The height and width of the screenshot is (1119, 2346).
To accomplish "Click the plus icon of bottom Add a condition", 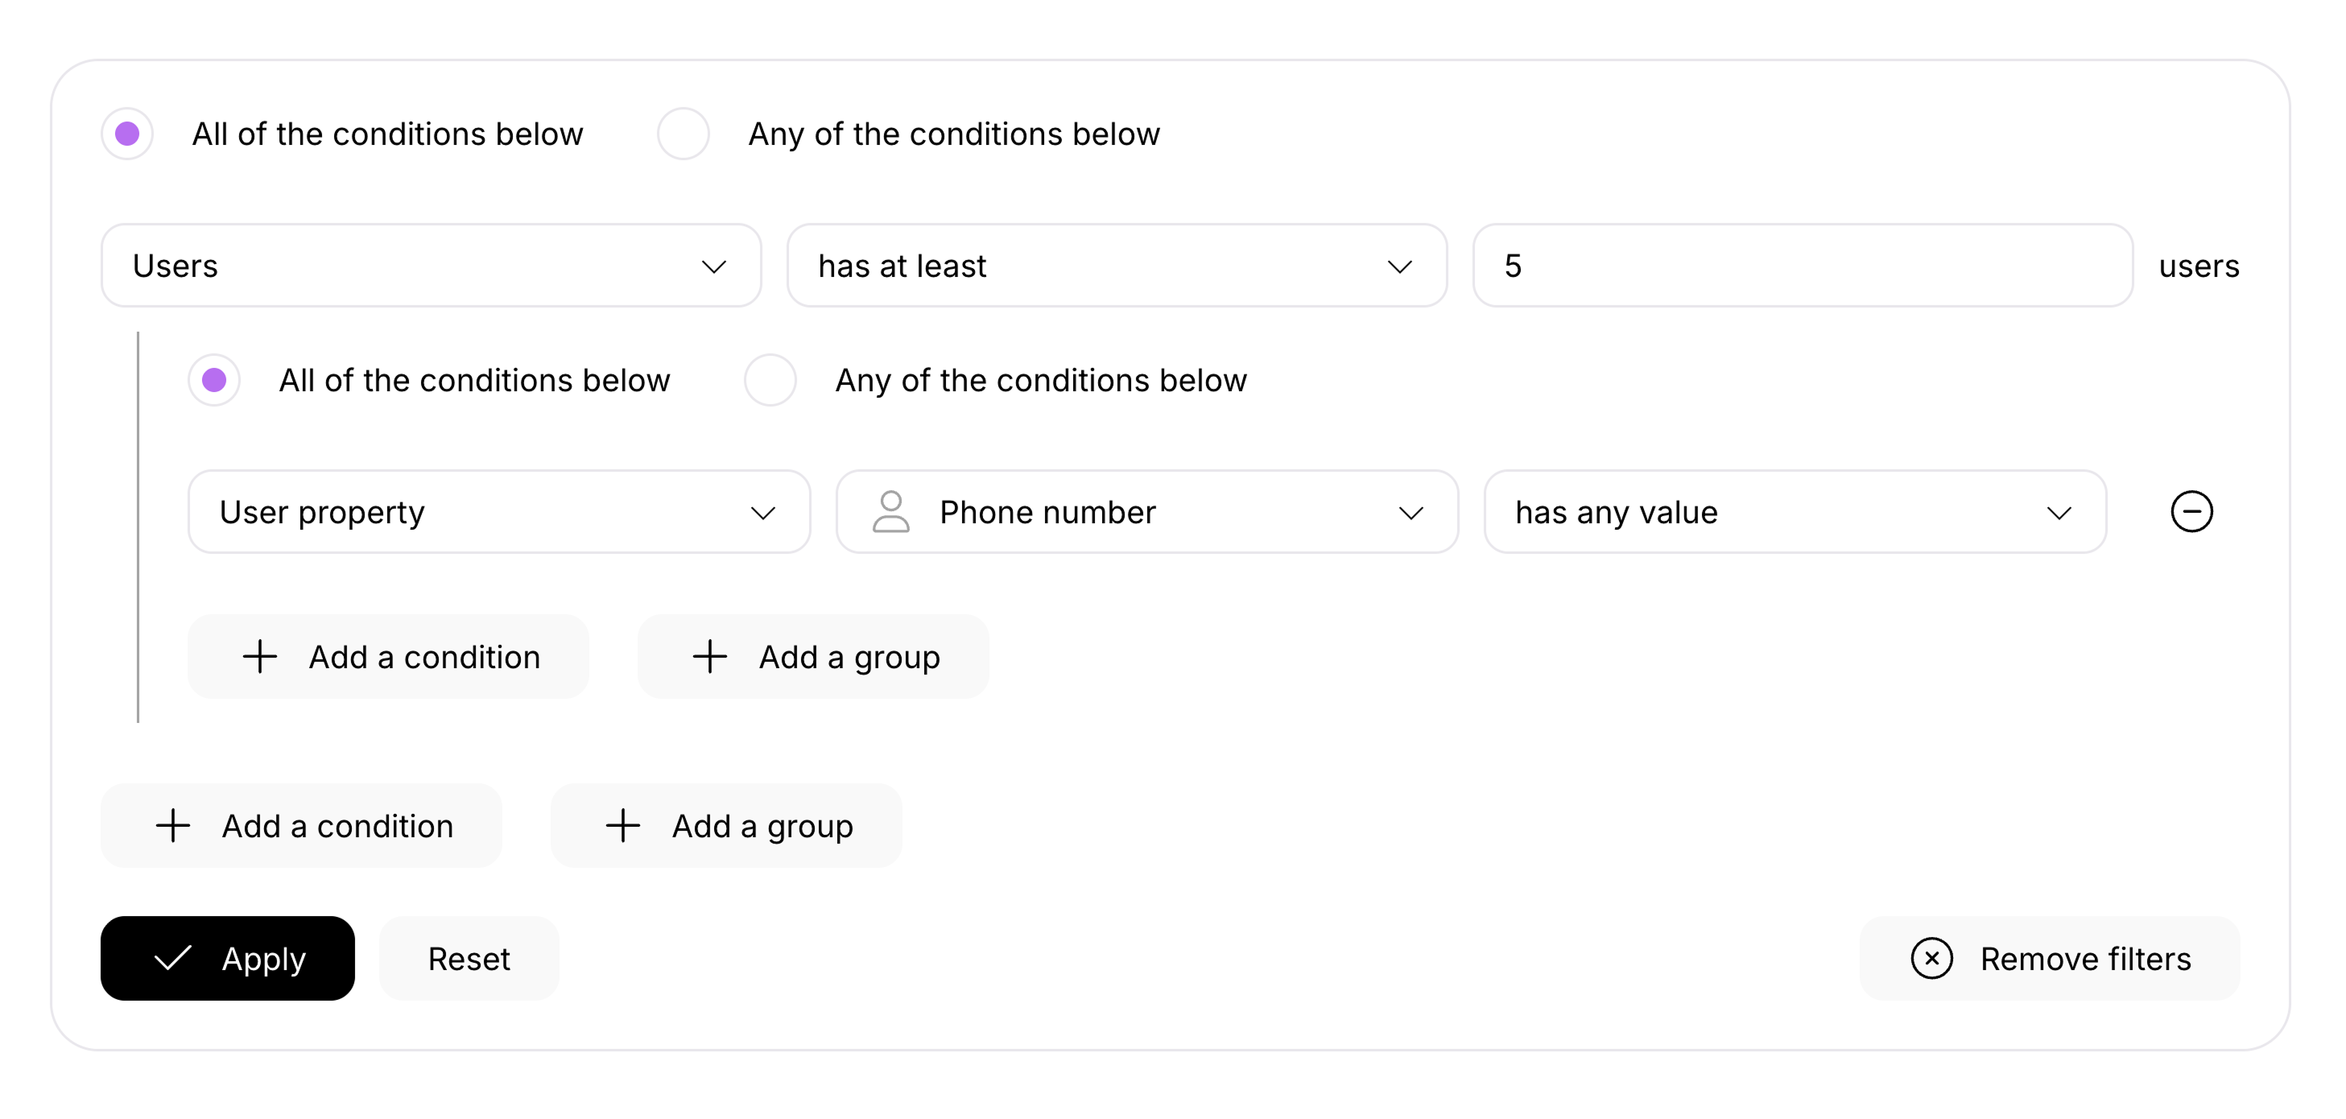I will coord(173,826).
